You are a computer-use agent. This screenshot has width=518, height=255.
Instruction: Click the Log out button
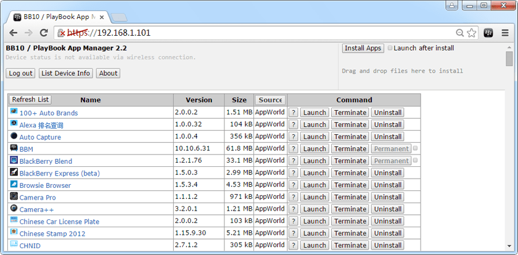tap(20, 73)
